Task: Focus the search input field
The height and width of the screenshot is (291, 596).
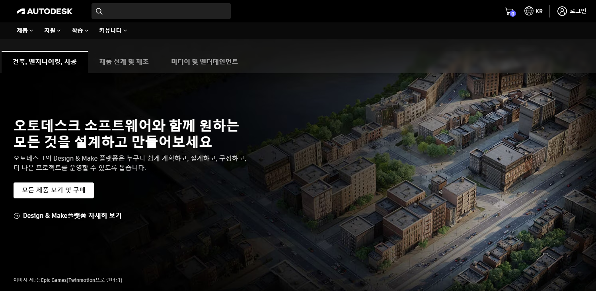Action: point(161,11)
